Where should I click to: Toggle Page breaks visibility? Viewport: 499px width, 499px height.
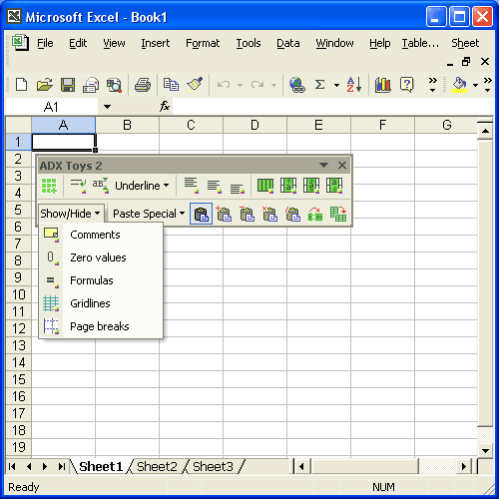(x=101, y=326)
